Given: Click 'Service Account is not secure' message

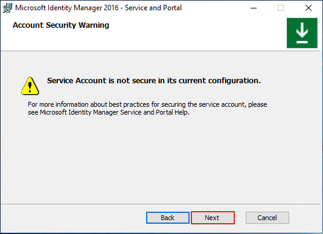Looking at the screenshot, I should coord(154,80).
